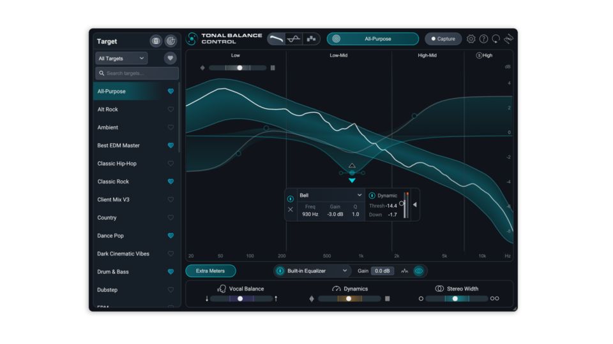Screen dimensions: 613x344
Task: Click the Down -1.7 value
Action: pos(393,215)
